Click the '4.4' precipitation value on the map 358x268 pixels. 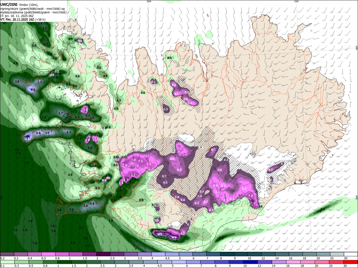point(92,204)
